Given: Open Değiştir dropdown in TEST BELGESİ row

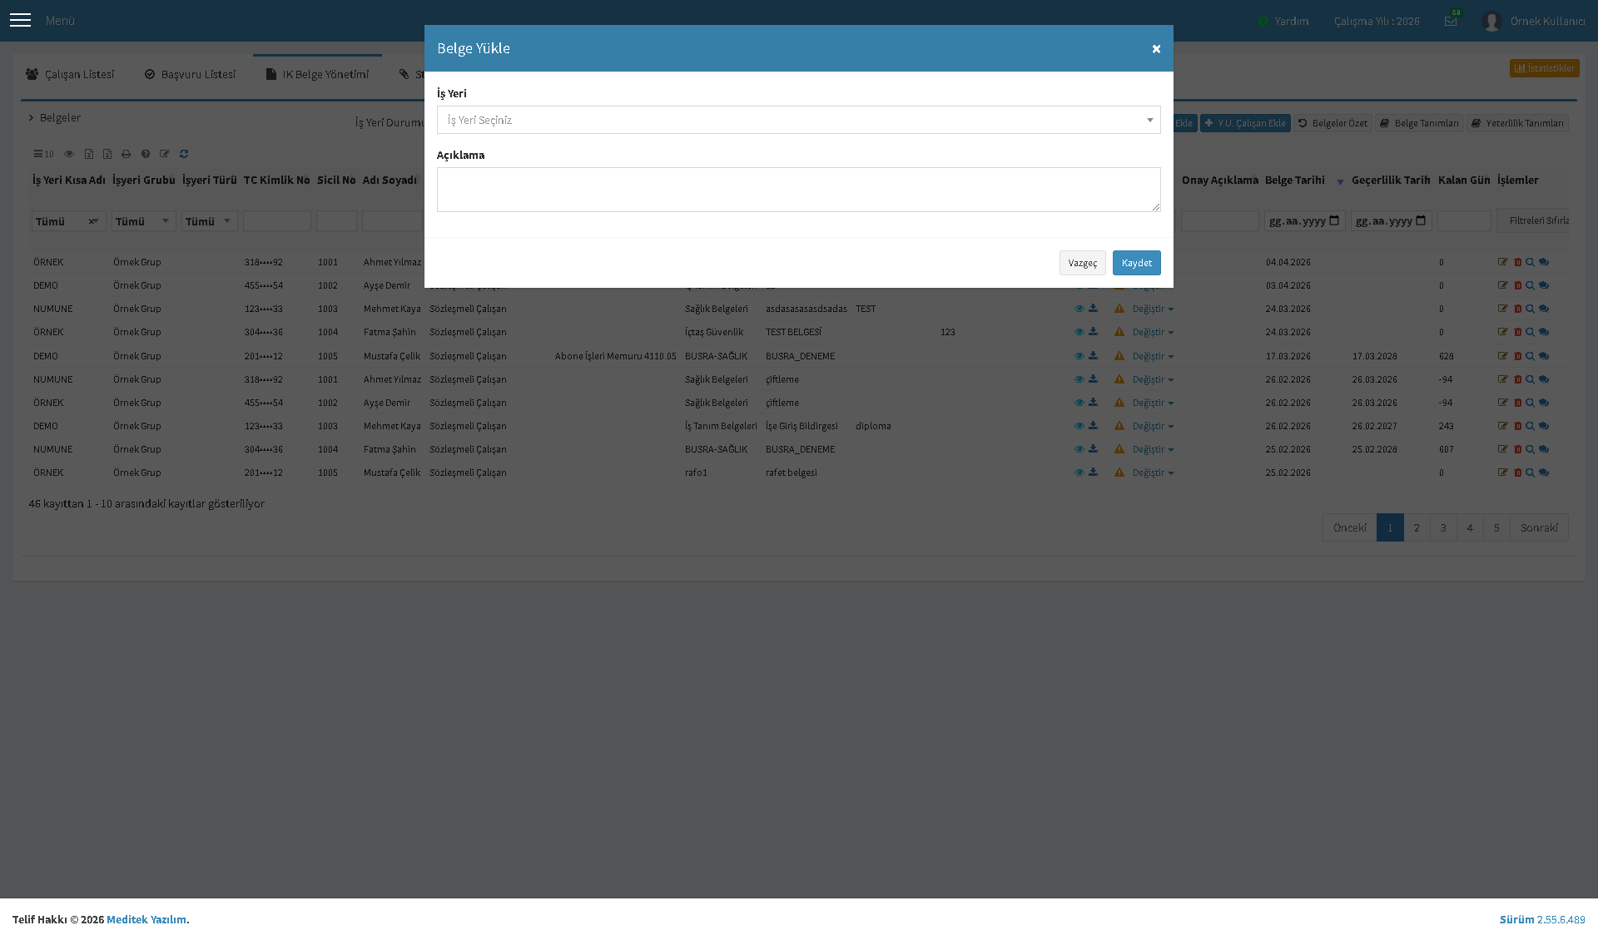Looking at the screenshot, I should 1153,332.
